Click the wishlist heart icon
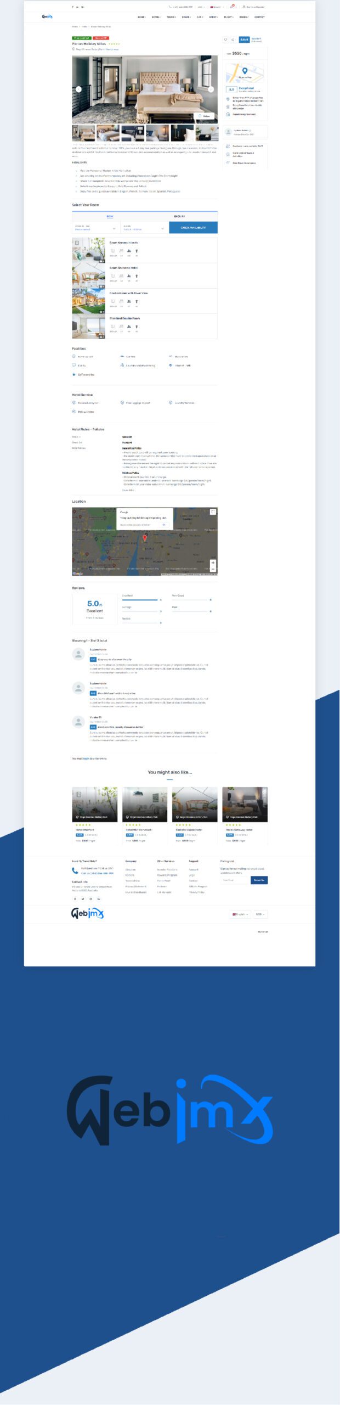 click(x=225, y=40)
